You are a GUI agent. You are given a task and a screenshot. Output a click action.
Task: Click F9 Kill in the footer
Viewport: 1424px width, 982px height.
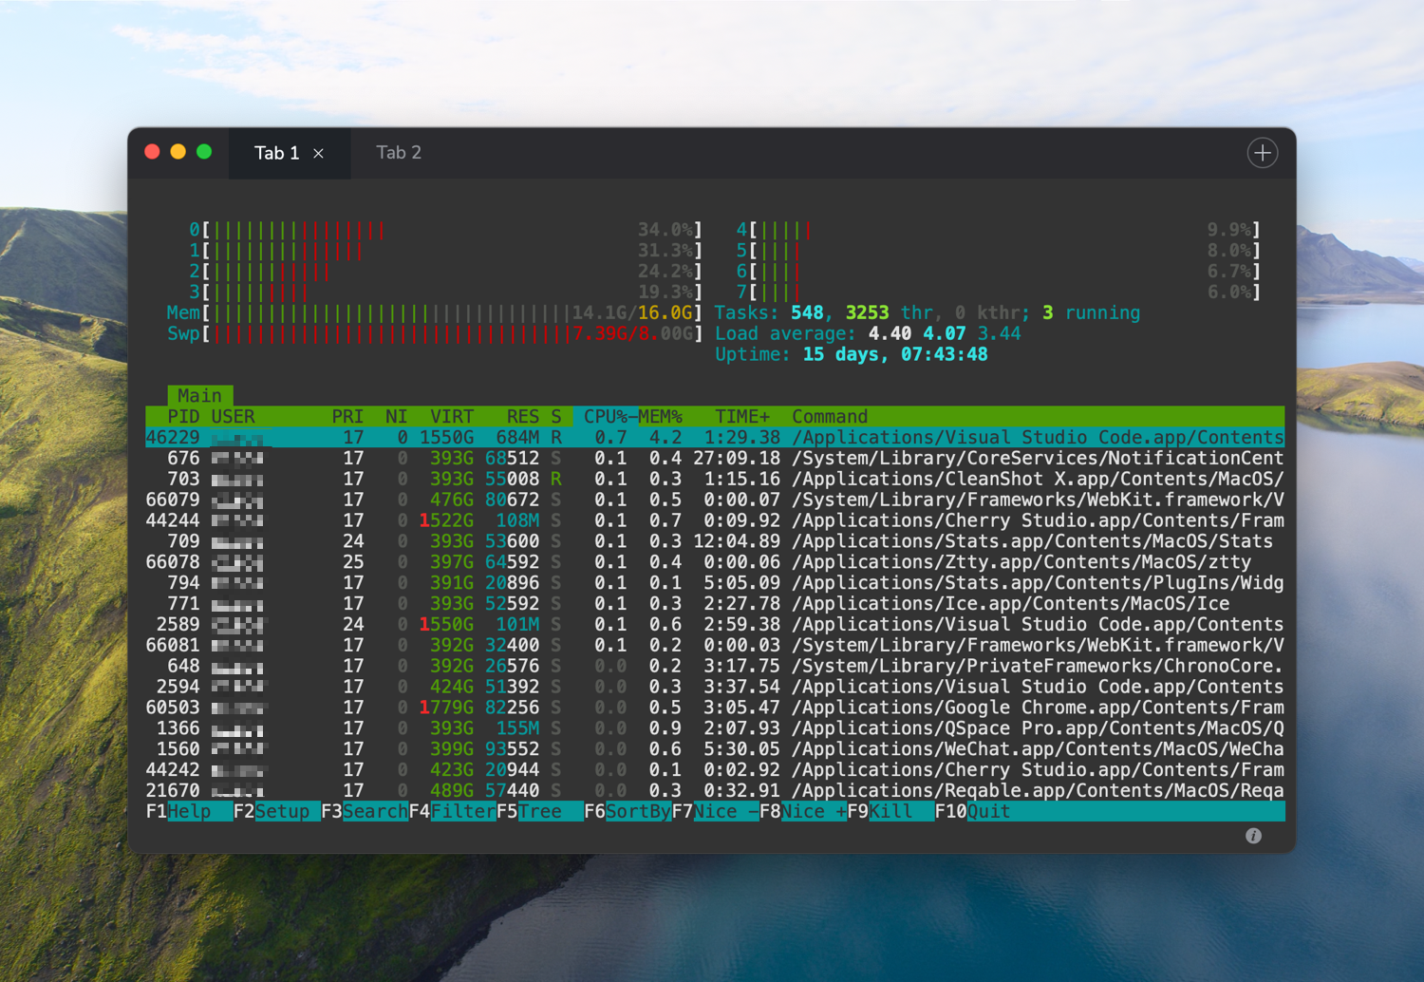point(890,812)
